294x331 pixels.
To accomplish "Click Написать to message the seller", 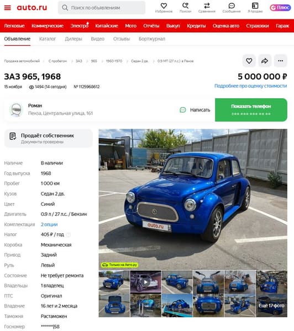I will tap(195, 110).
